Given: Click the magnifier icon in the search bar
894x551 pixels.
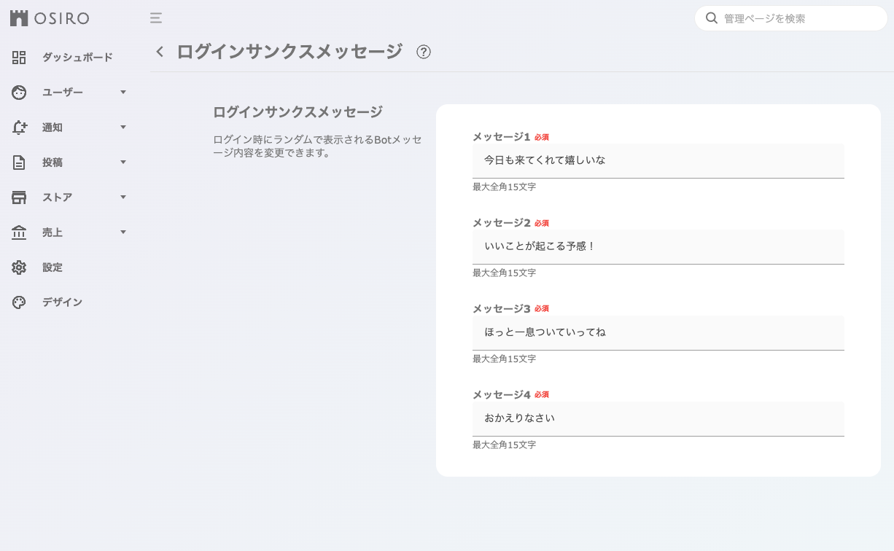Looking at the screenshot, I should (712, 18).
